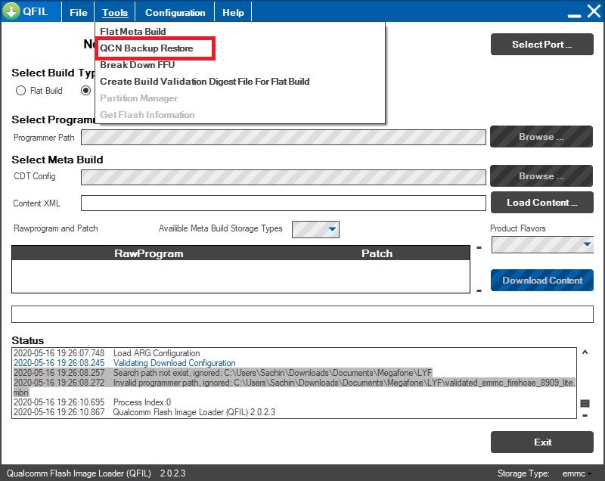
Task: Click the minus icon above the RawProgram list
Action: (479, 247)
